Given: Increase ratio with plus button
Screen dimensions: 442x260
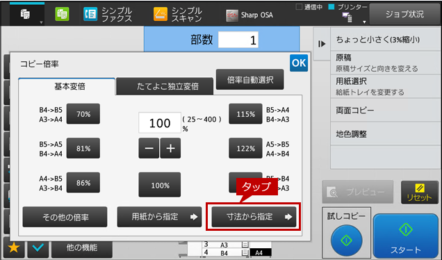Looking at the screenshot, I should [x=170, y=148].
